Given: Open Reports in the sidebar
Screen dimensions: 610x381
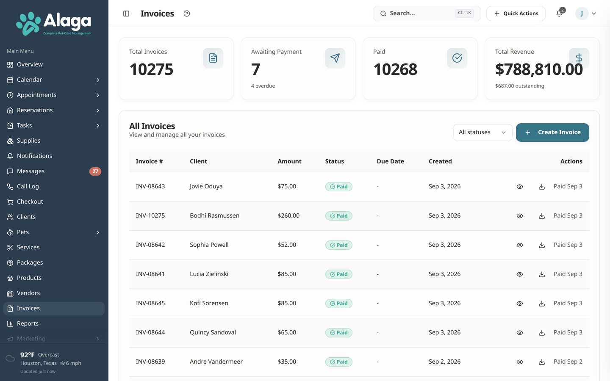Looking at the screenshot, I should click(54, 324).
